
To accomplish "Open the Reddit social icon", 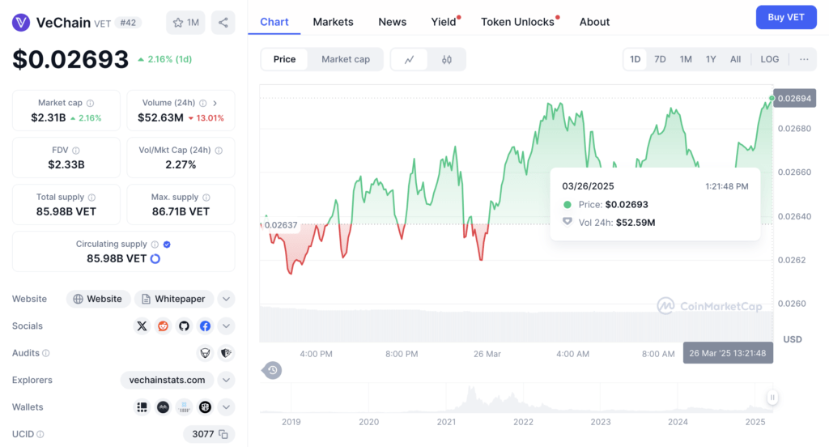I will (163, 326).
